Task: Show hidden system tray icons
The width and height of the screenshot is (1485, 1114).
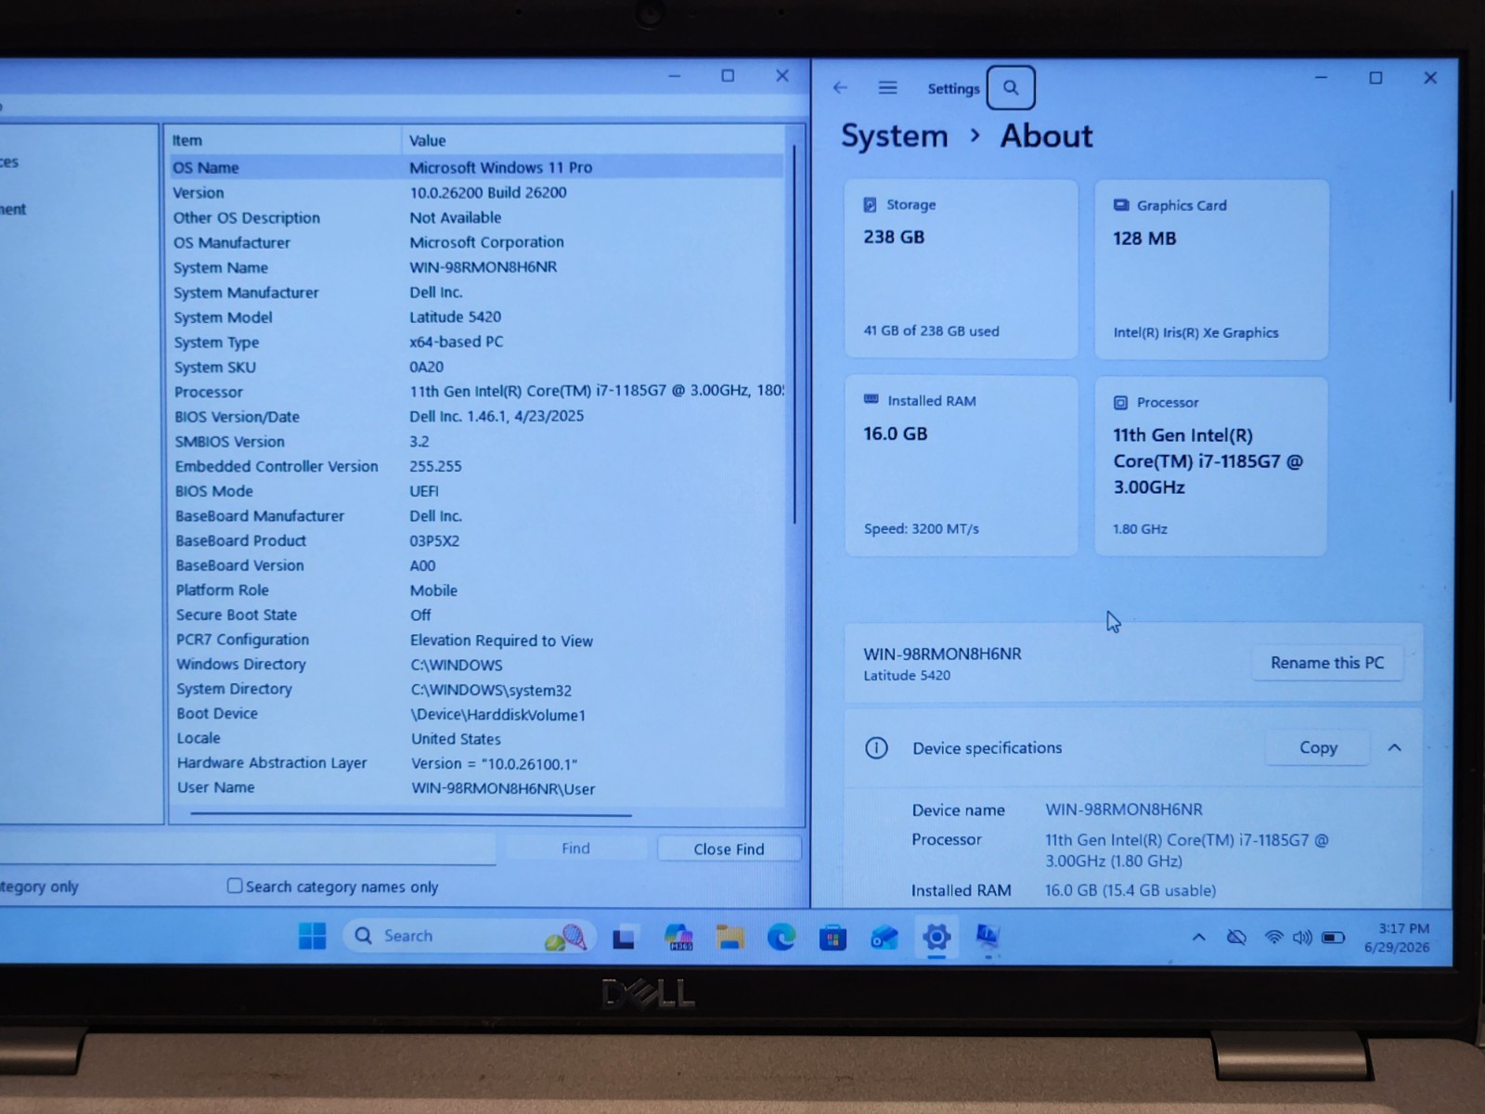Action: point(1198,938)
